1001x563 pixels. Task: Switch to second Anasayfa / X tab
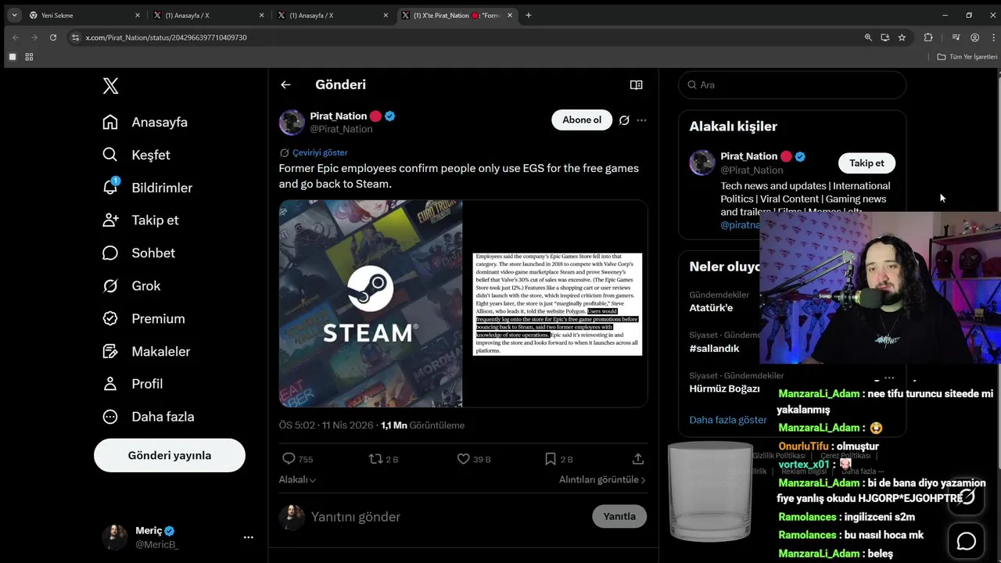pos(332,15)
